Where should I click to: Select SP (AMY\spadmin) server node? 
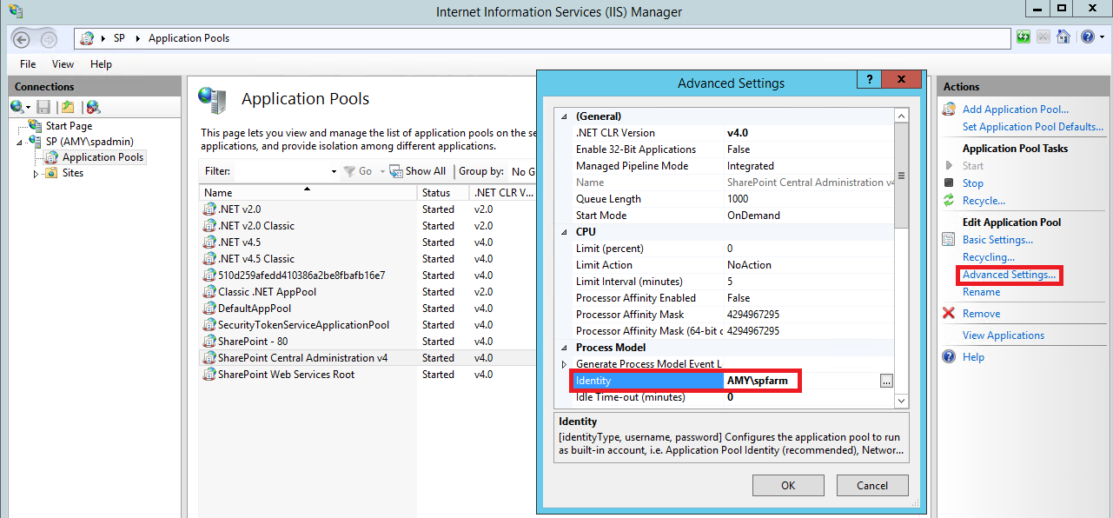coord(89,142)
